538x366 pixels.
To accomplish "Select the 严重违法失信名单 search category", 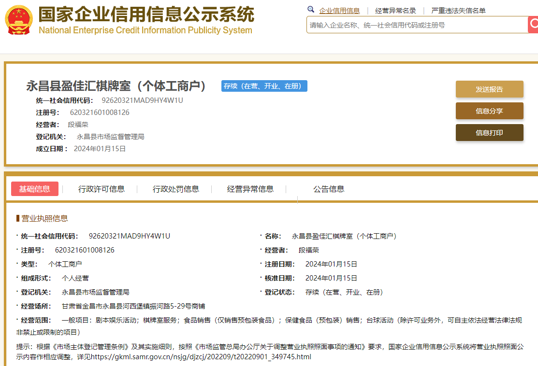I will pos(458,11).
